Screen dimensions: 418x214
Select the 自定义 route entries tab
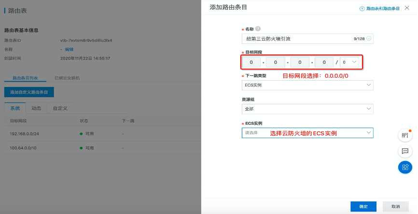60,108
